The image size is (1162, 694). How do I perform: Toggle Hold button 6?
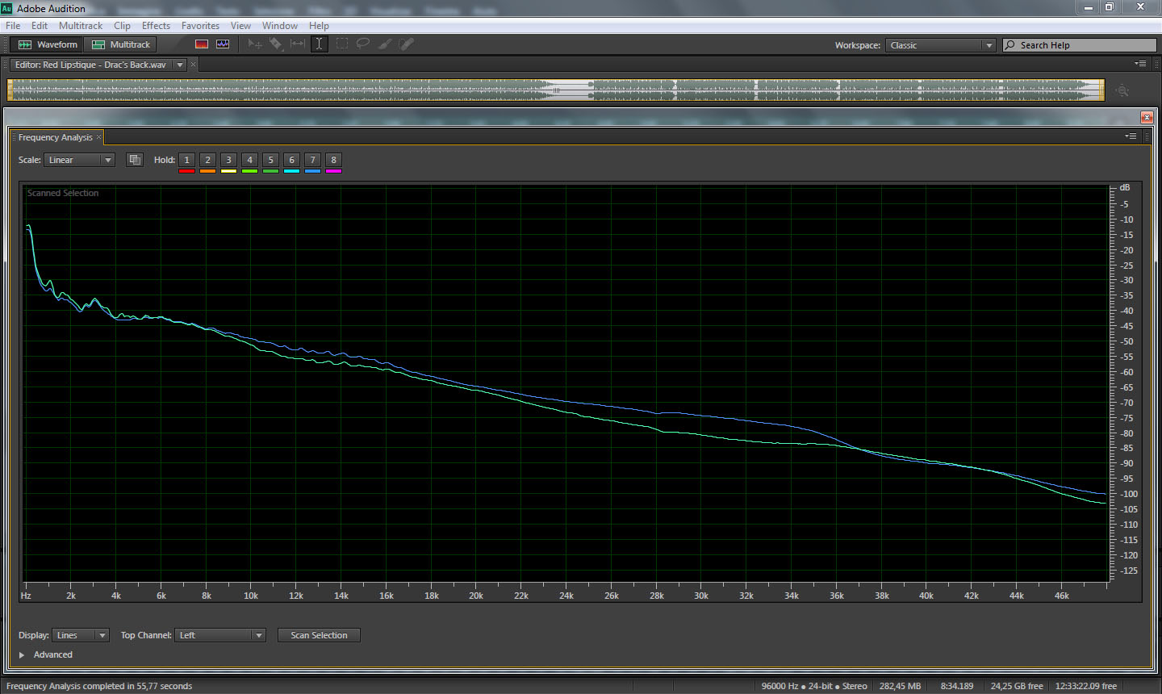point(291,160)
